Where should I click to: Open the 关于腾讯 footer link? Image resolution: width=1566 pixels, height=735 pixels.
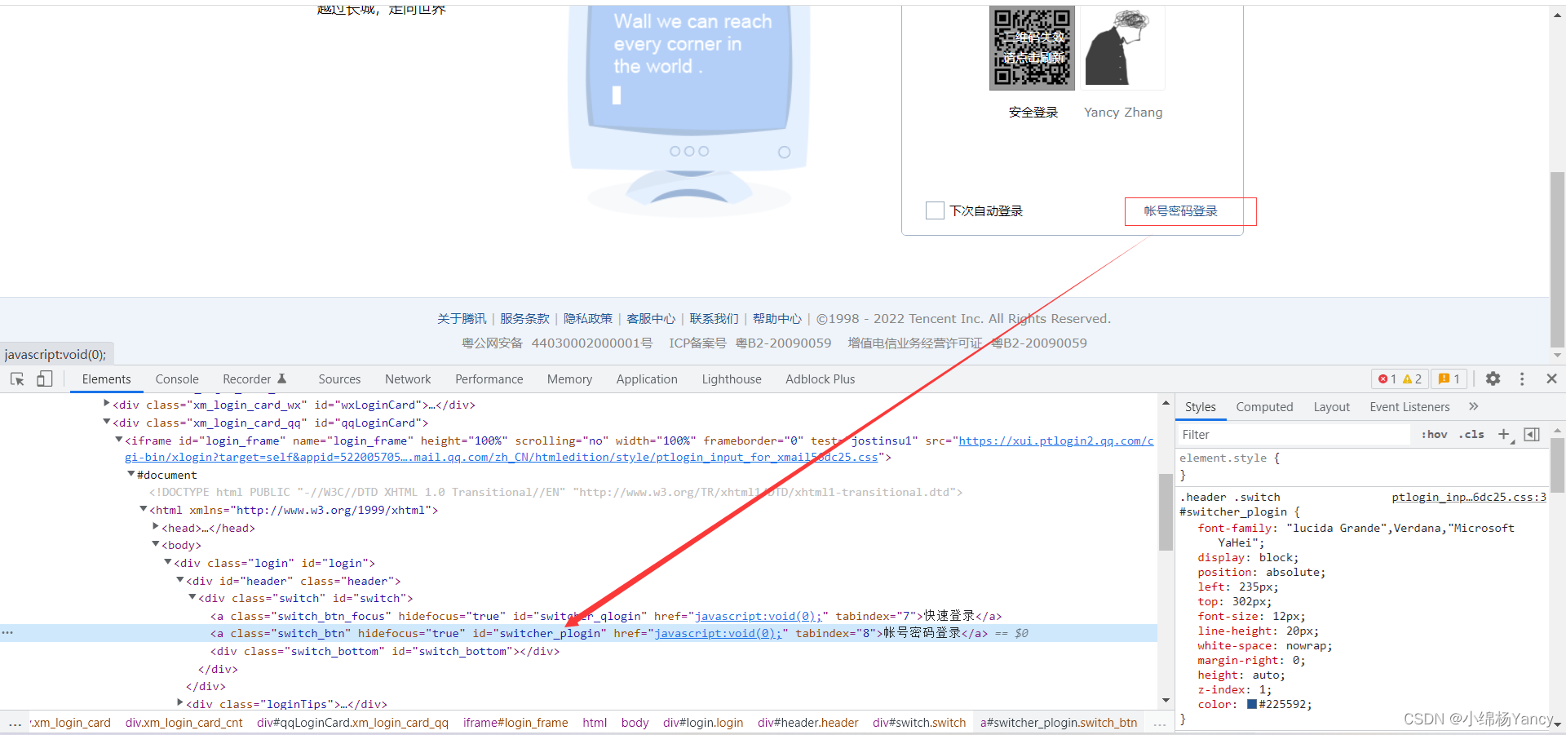(462, 319)
